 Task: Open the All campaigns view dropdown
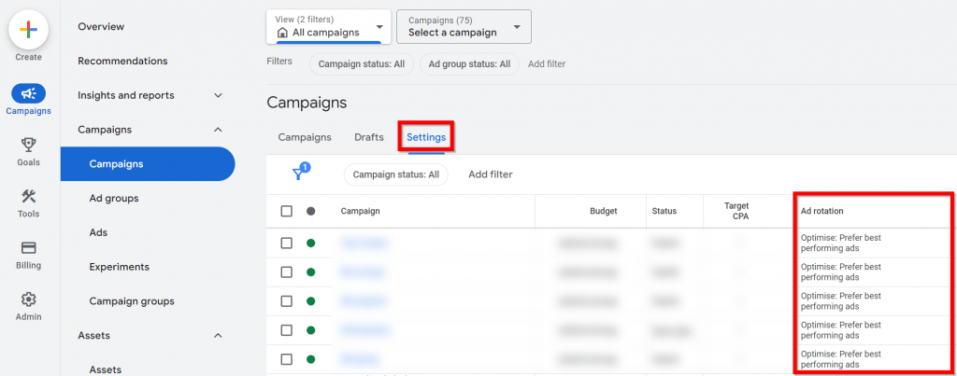328,27
